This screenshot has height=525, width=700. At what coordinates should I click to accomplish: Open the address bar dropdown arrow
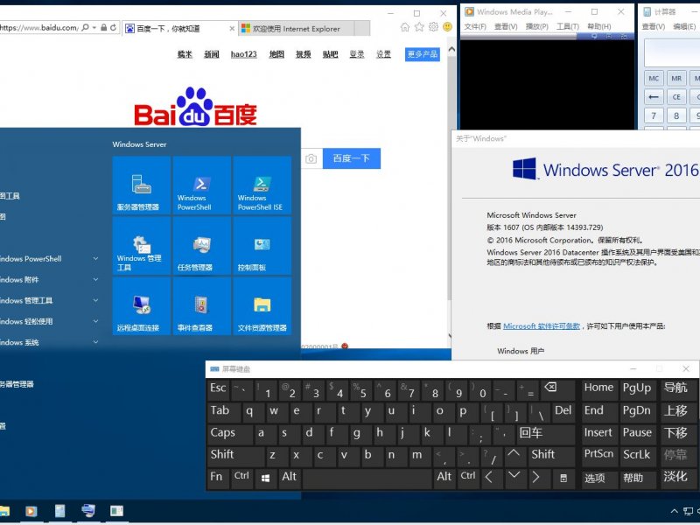click(x=94, y=28)
